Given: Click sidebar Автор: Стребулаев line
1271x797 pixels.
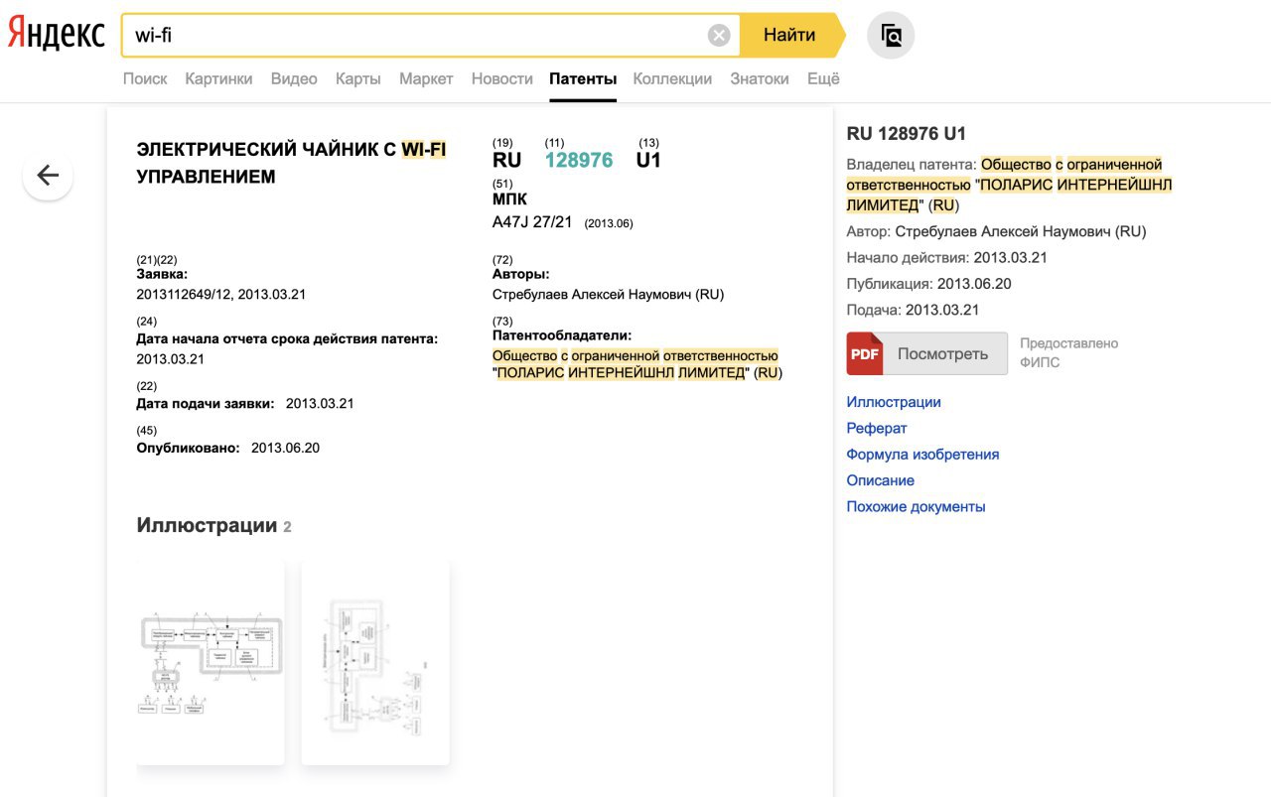Looking at the screenshot, I should (996, 231).
